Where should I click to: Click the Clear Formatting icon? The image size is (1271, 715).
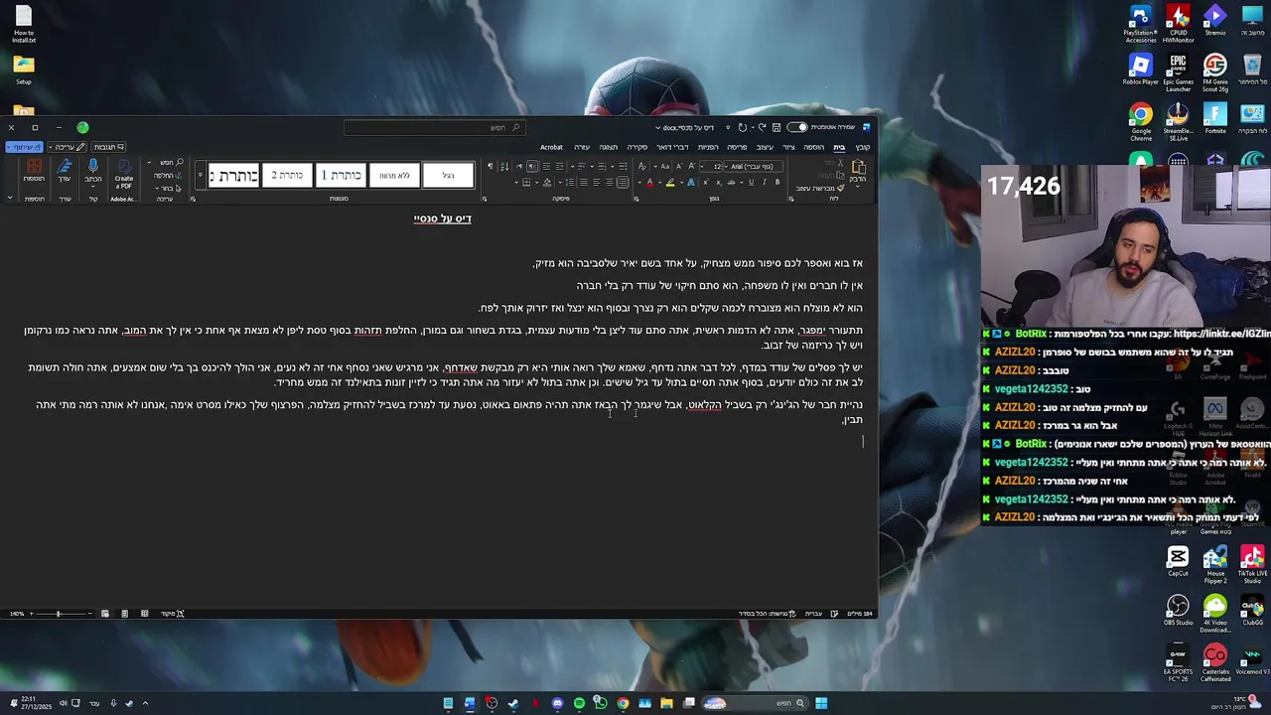point(641,166)
